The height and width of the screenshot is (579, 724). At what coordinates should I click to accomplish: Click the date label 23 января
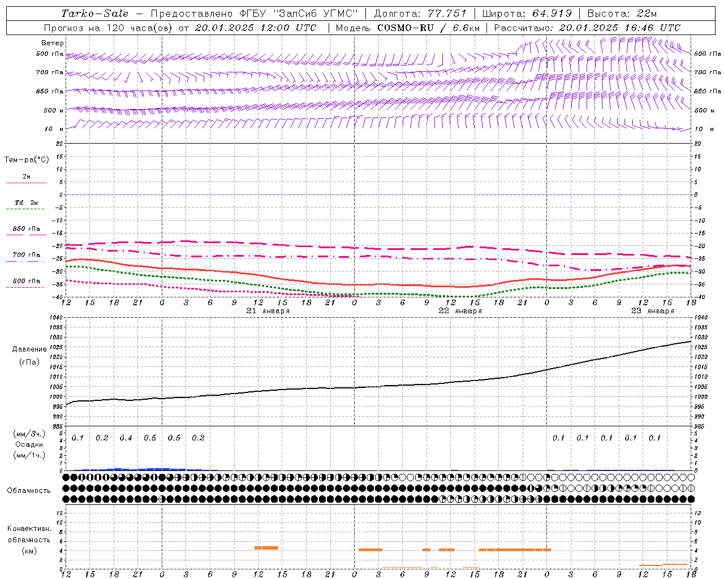click(x=652, y=311)
